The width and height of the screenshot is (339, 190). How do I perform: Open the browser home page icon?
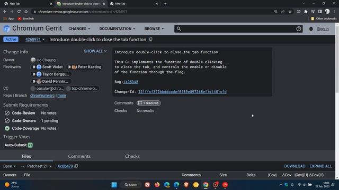[26, 12]
